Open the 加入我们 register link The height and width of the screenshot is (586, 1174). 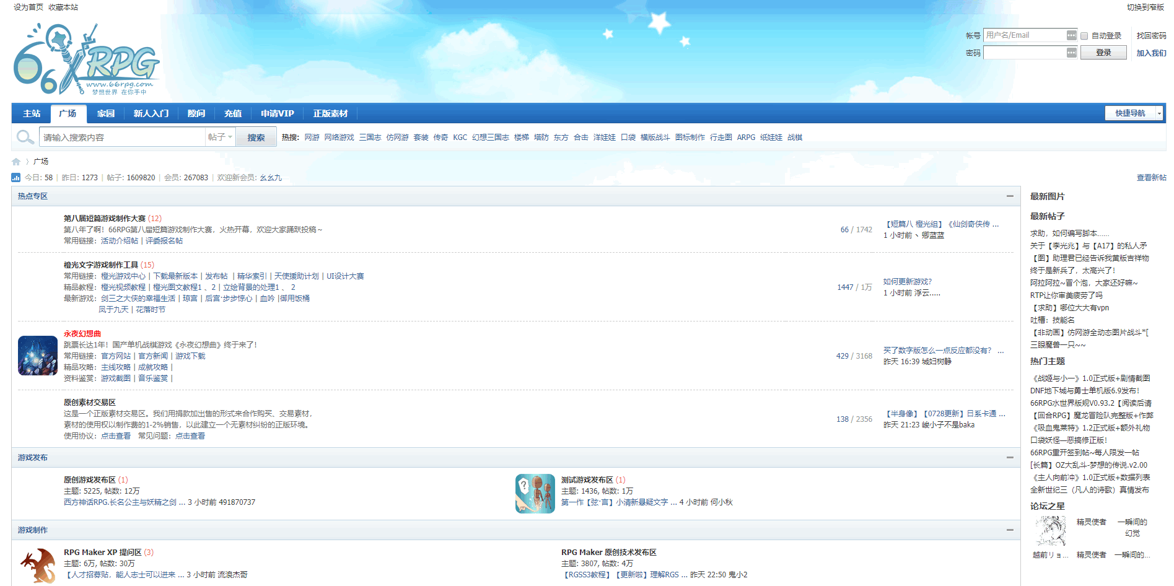coord(1151,53)
